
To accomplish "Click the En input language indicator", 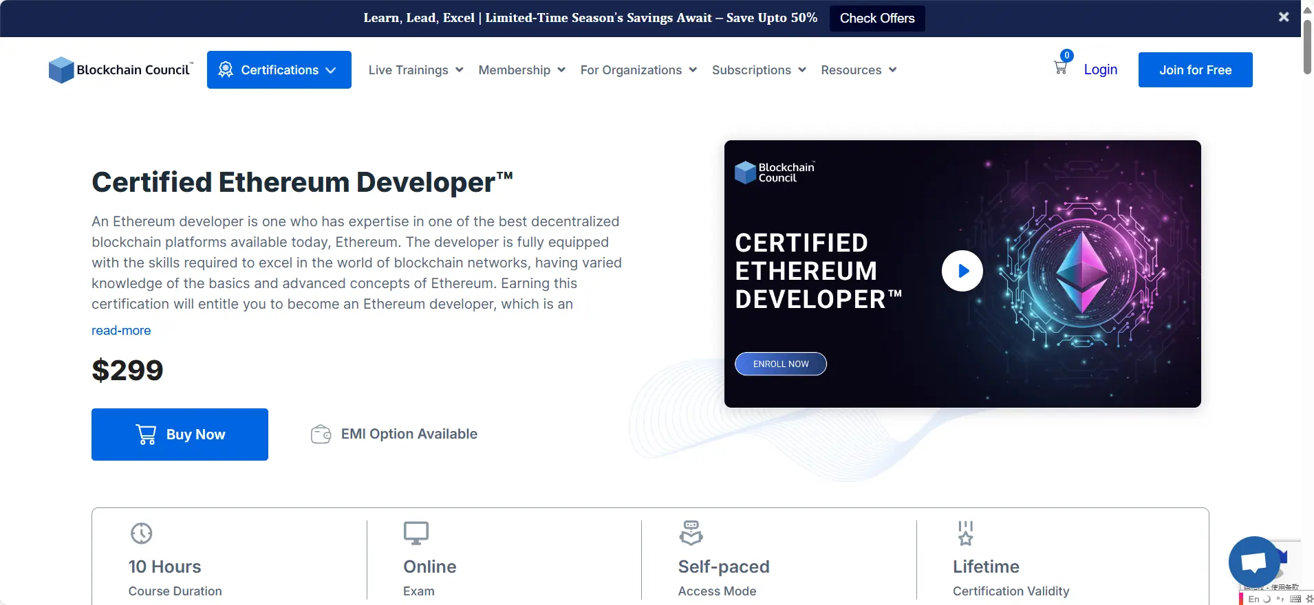I will pyautogui.click(x=1253, y=599).
